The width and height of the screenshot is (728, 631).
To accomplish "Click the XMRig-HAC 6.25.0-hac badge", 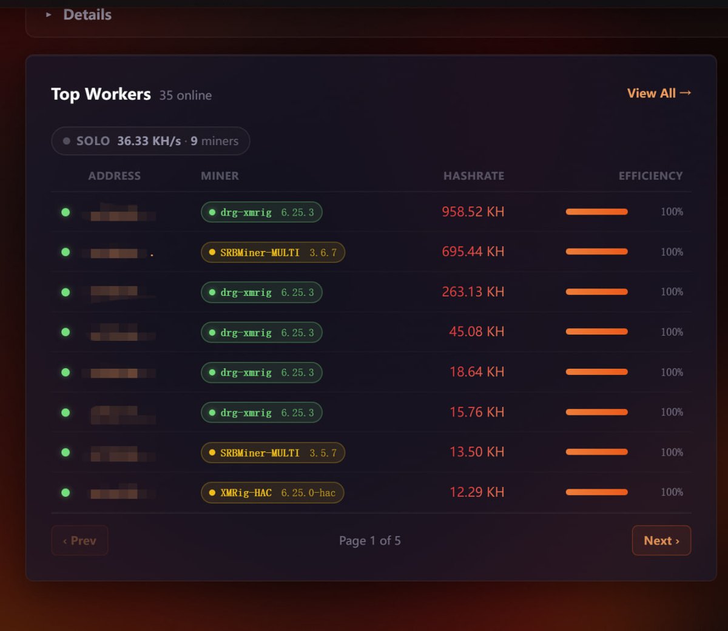I will point(272,493).
